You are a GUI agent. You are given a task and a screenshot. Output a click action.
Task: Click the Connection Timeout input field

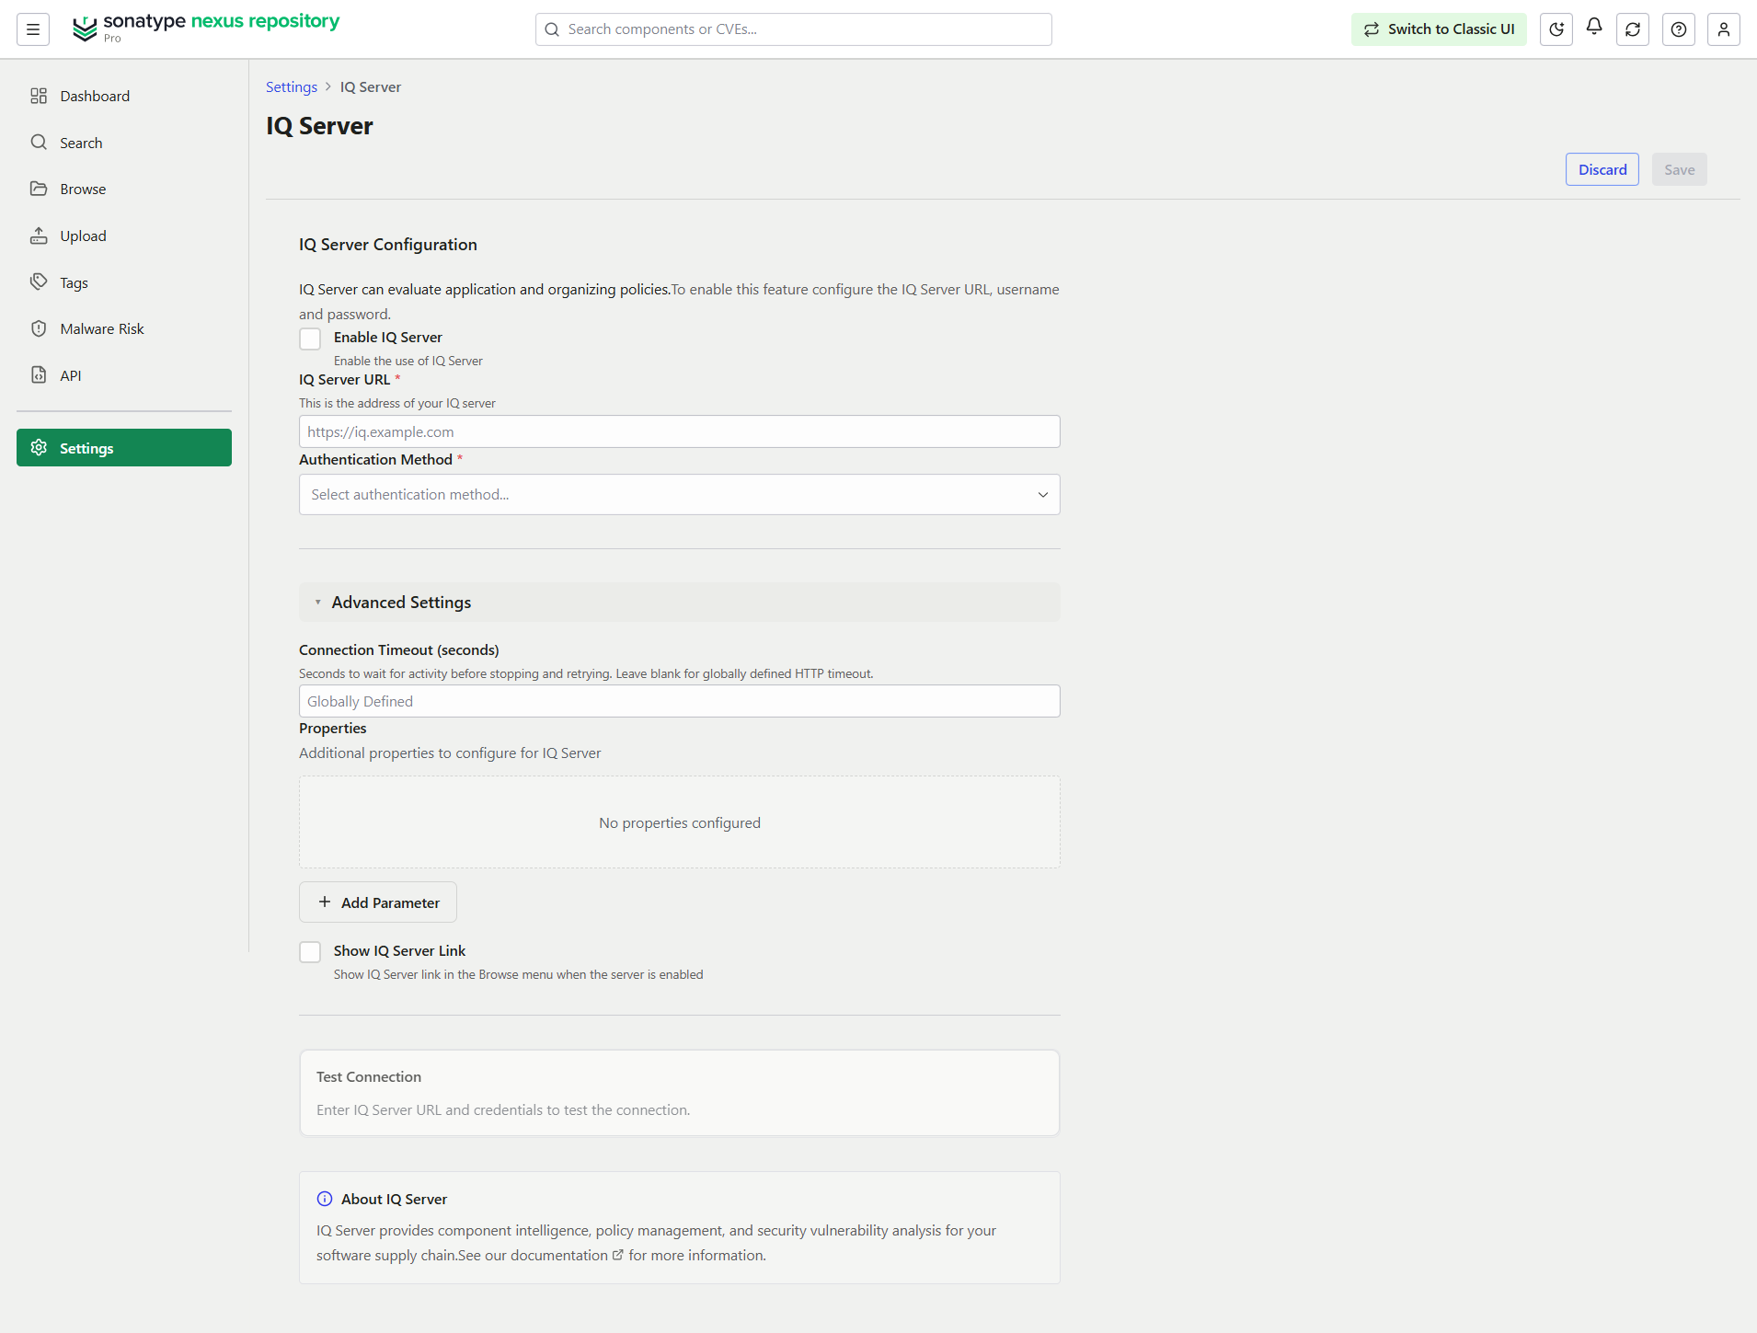[x=679, y=701]
